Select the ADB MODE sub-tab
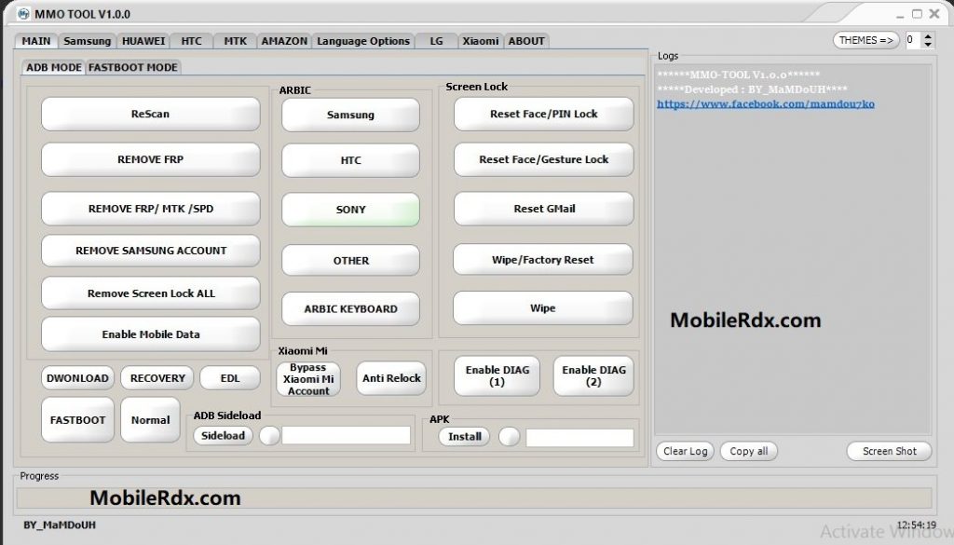Viewport: 954px width, 545px height. [x=53, y=67]
